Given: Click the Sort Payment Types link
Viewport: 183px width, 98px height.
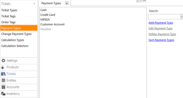Looking at the screenshot, I should click(x=161, y=40).
